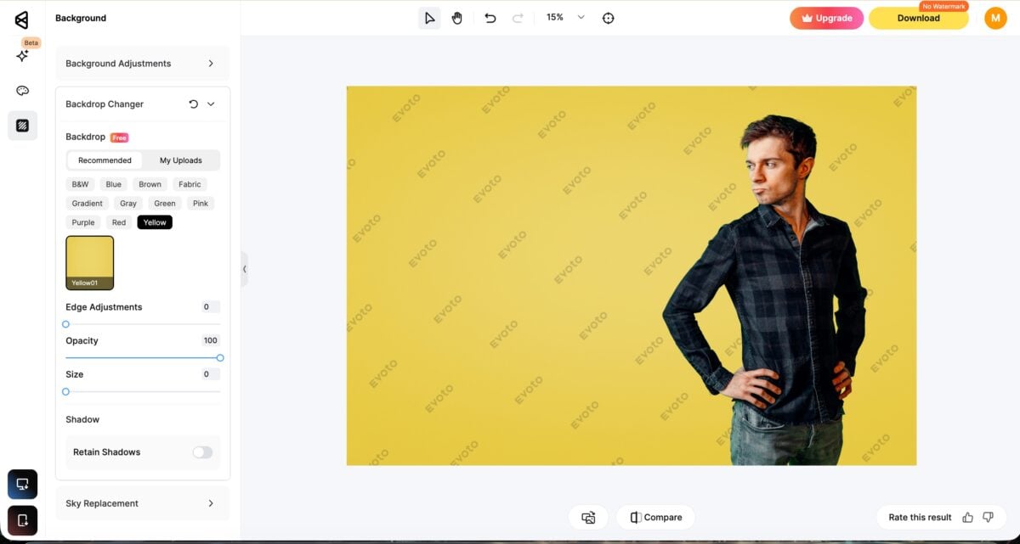Switch to the Recommended backdrop filter
The width and height of the screenshot is (1020, 544).
tap(104, 160)
